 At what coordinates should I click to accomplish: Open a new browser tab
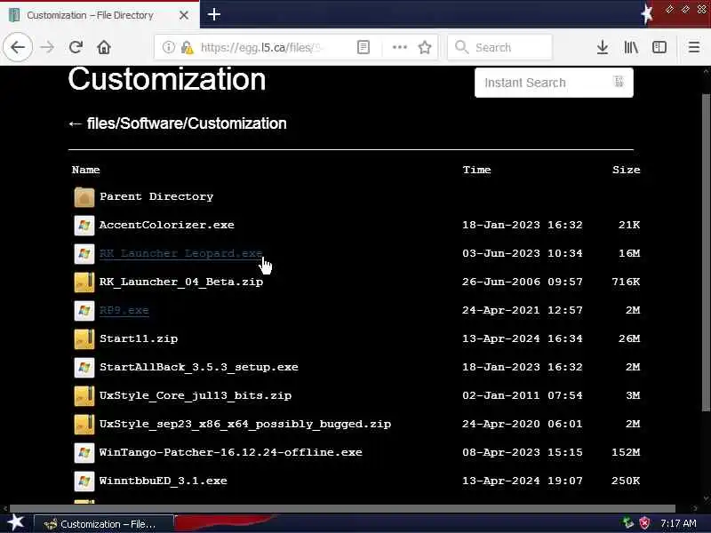[x=214, y=14]
